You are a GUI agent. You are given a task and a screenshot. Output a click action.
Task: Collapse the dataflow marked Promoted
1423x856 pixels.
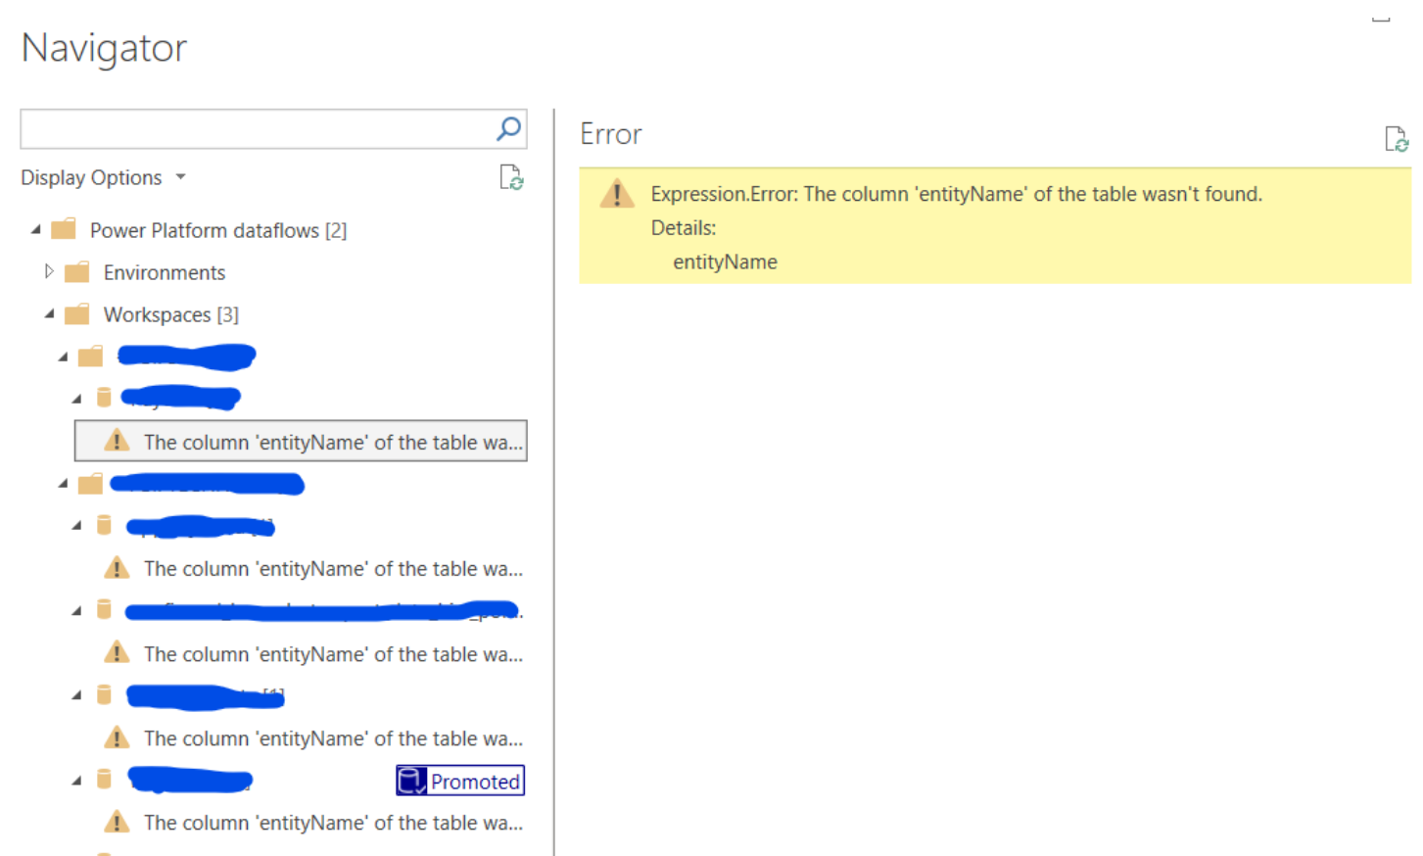pos(77,781)
